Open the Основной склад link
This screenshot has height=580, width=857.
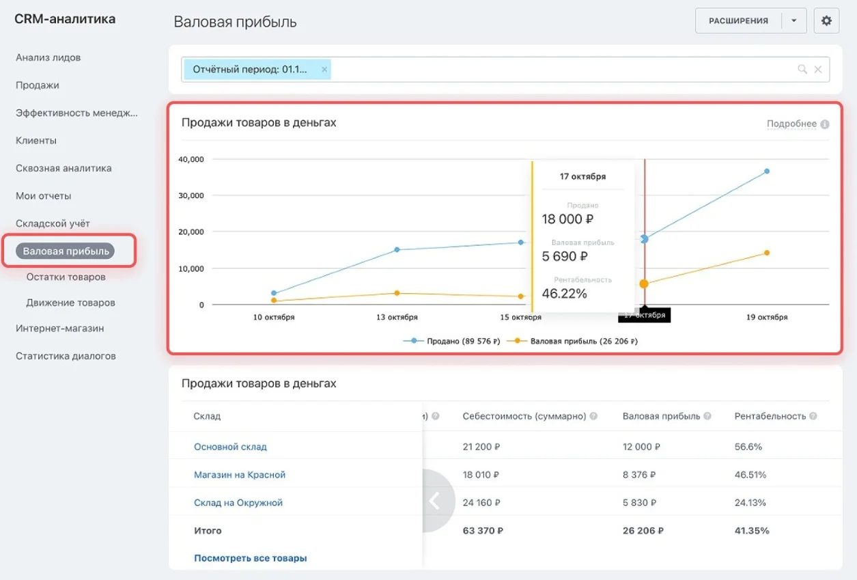click(x=230, y=447)
